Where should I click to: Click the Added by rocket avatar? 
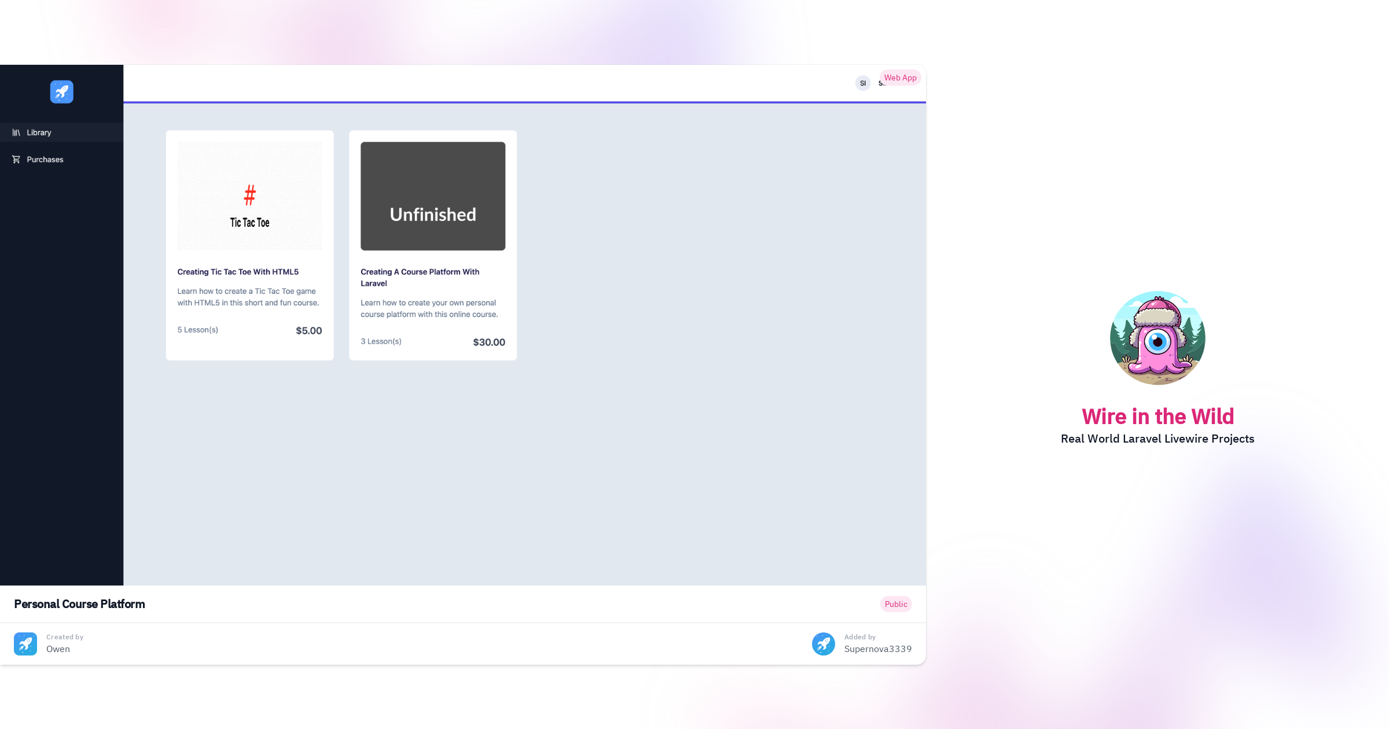pos(824,644)
